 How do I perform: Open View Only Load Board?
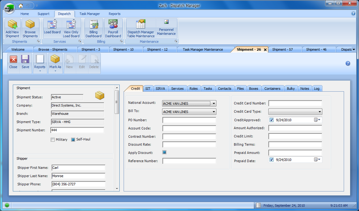tap(71, 29)
